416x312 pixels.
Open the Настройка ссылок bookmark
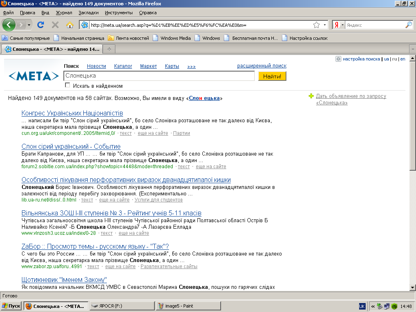pos(305,38)
